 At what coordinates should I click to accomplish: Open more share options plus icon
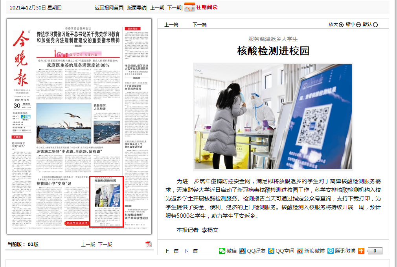point(361,251)
